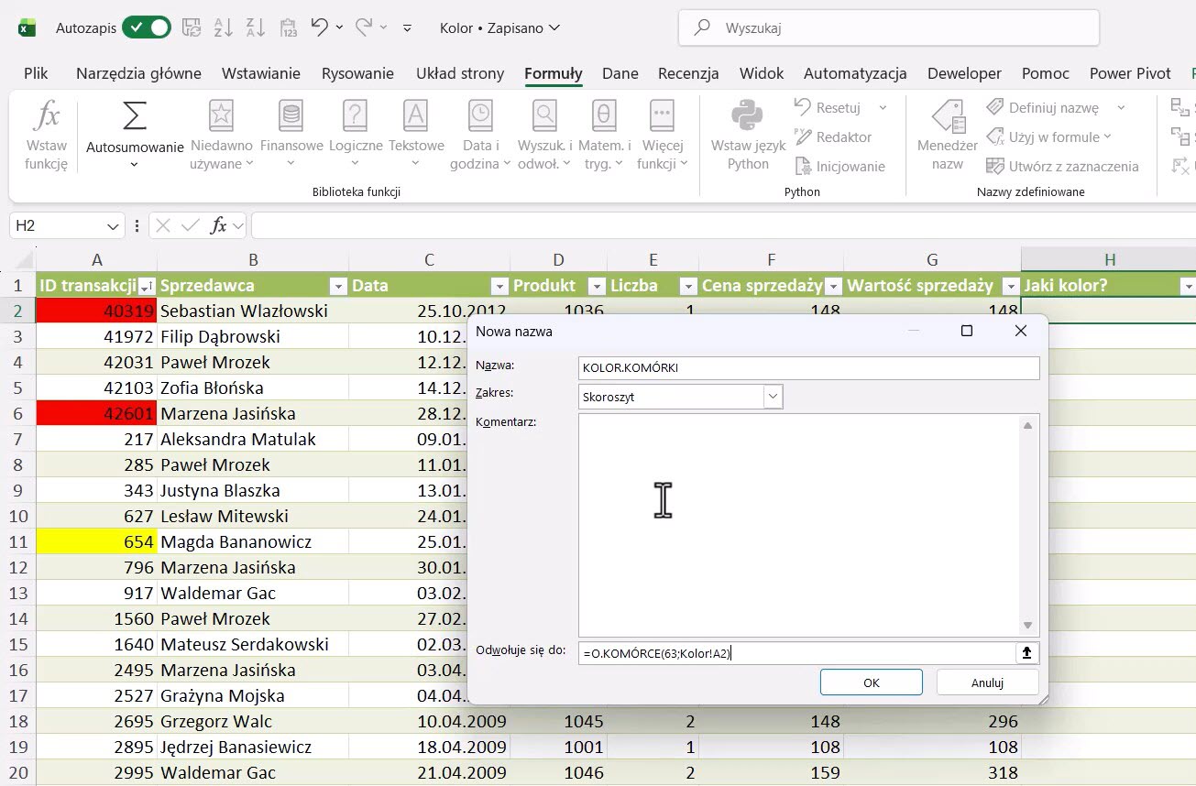
Task: Click the Odwołuje się do field
Action: tap(797, 653)
